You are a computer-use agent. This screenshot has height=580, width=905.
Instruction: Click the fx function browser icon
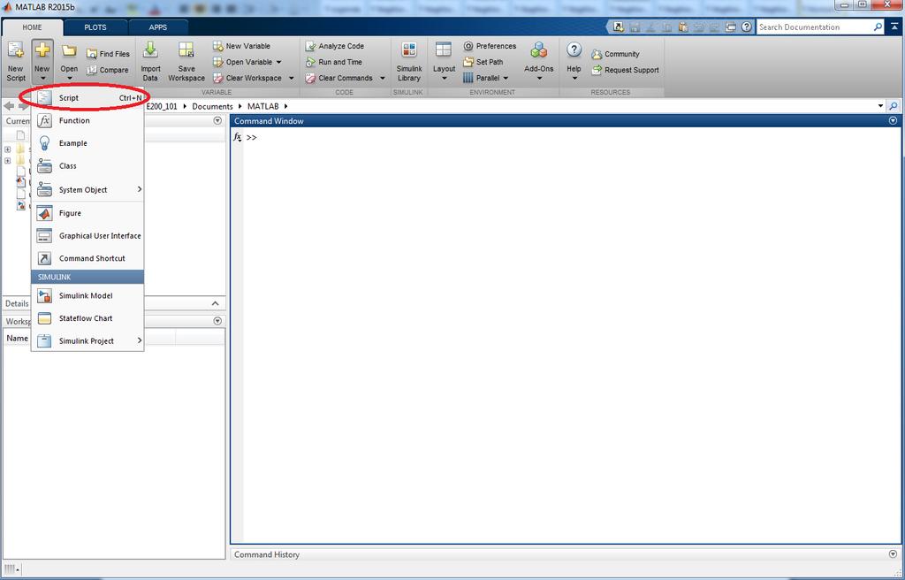[237, 137]
